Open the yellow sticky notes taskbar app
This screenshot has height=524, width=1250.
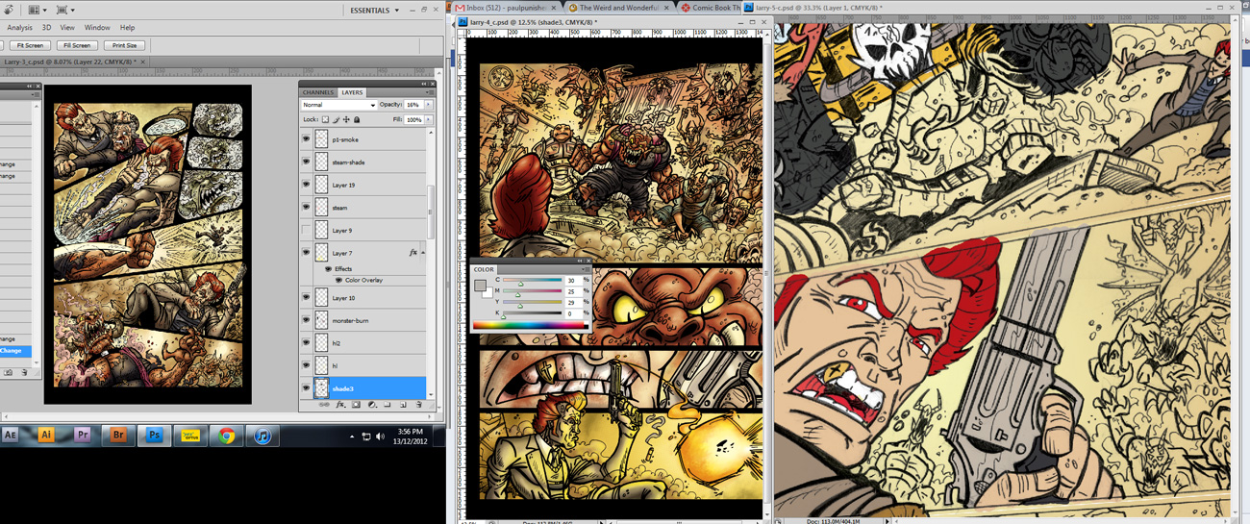pos(190,436)
